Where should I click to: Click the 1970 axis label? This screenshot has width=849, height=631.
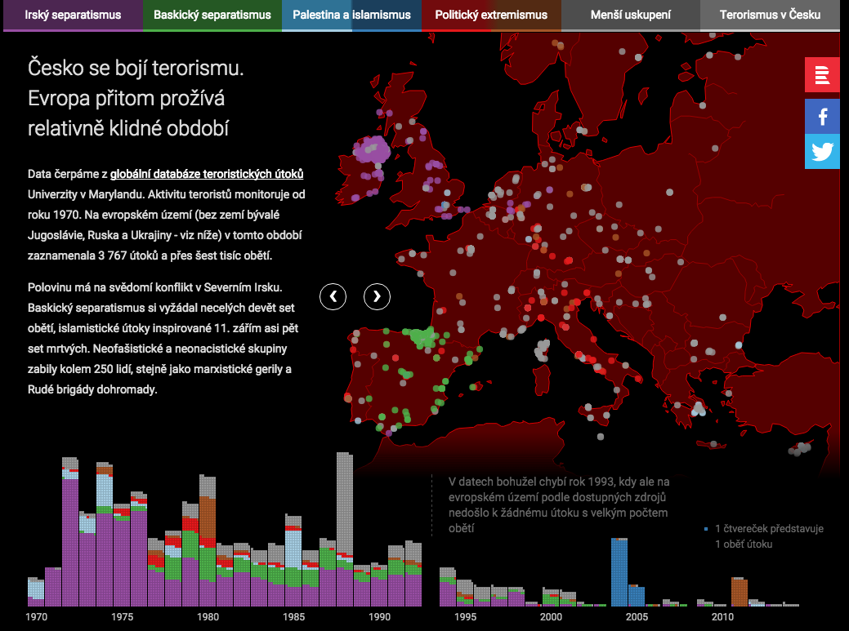click(36, 617)
